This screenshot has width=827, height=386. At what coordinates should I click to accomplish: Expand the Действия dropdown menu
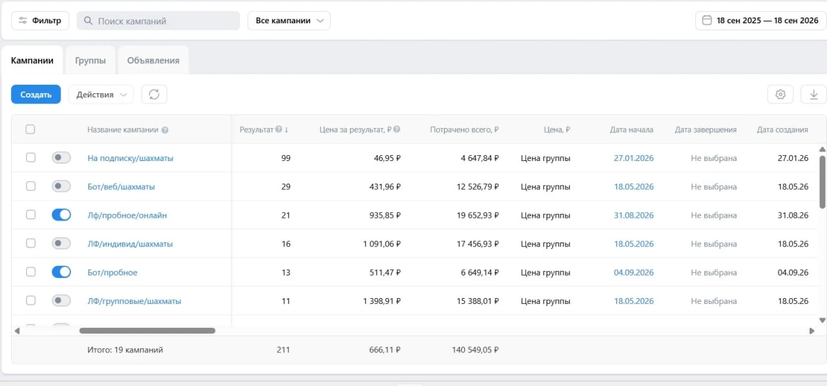101,94
